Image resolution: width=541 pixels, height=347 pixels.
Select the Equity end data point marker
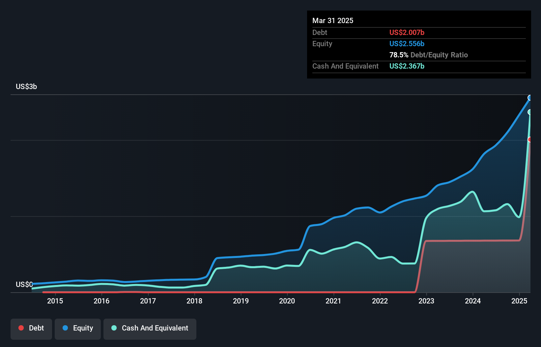pyautogui.click(x=530, y=98)
